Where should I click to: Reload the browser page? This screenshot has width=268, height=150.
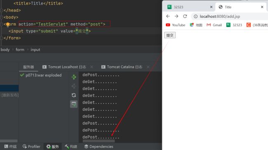click(185, 16)
